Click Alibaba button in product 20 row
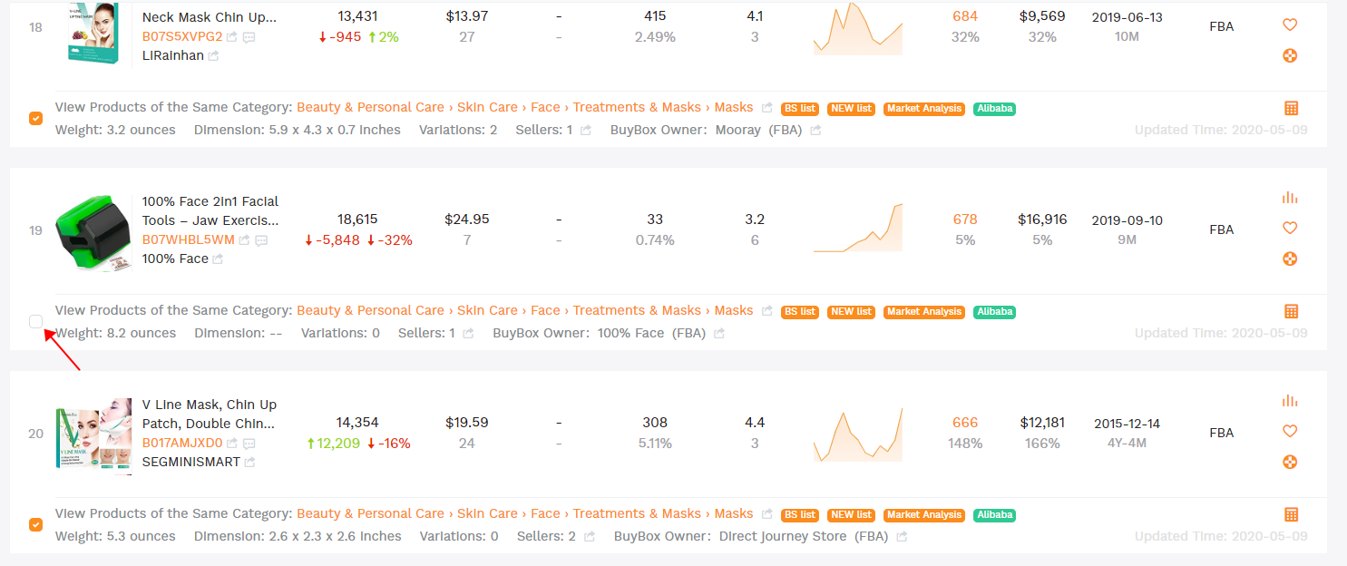1347x566 pixels. pyautogui.click(x=994, y=514)
